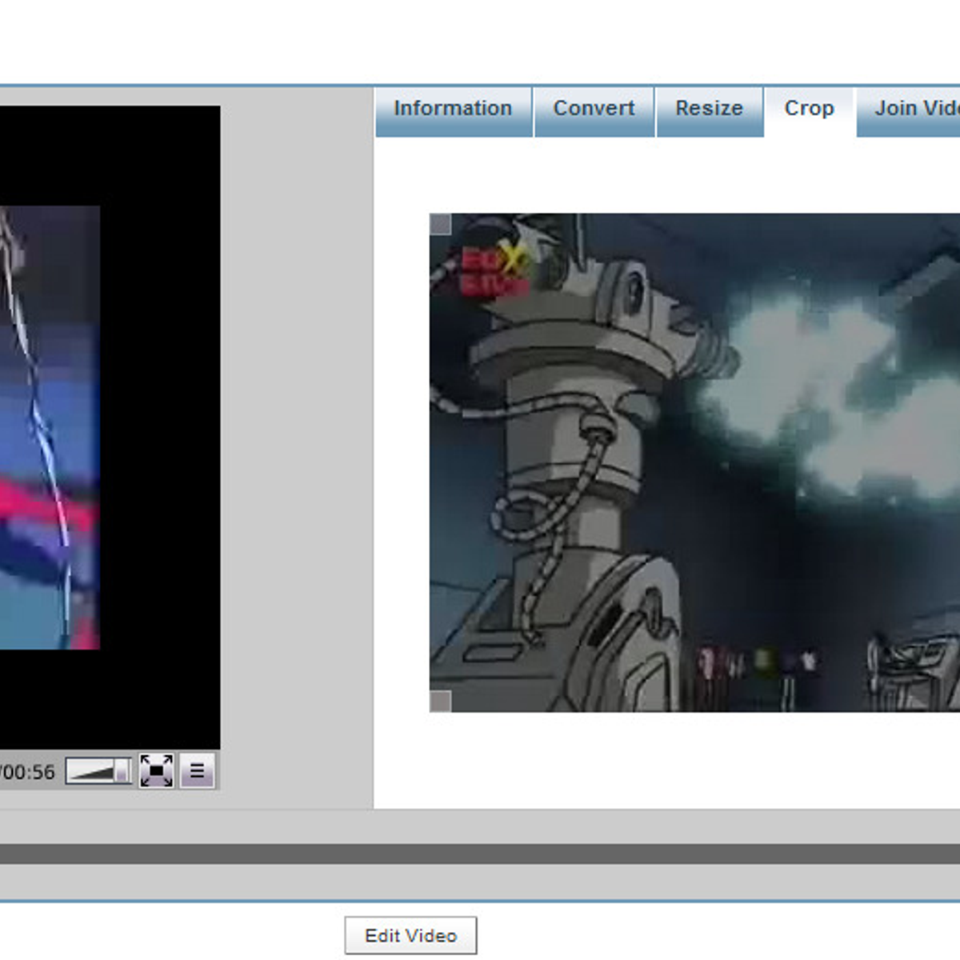Click the bottom-left crop handle

(440, 702)
